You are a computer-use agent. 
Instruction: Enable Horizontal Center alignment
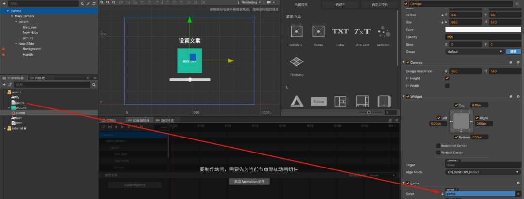pyautogui.click(x=438, y=146)
